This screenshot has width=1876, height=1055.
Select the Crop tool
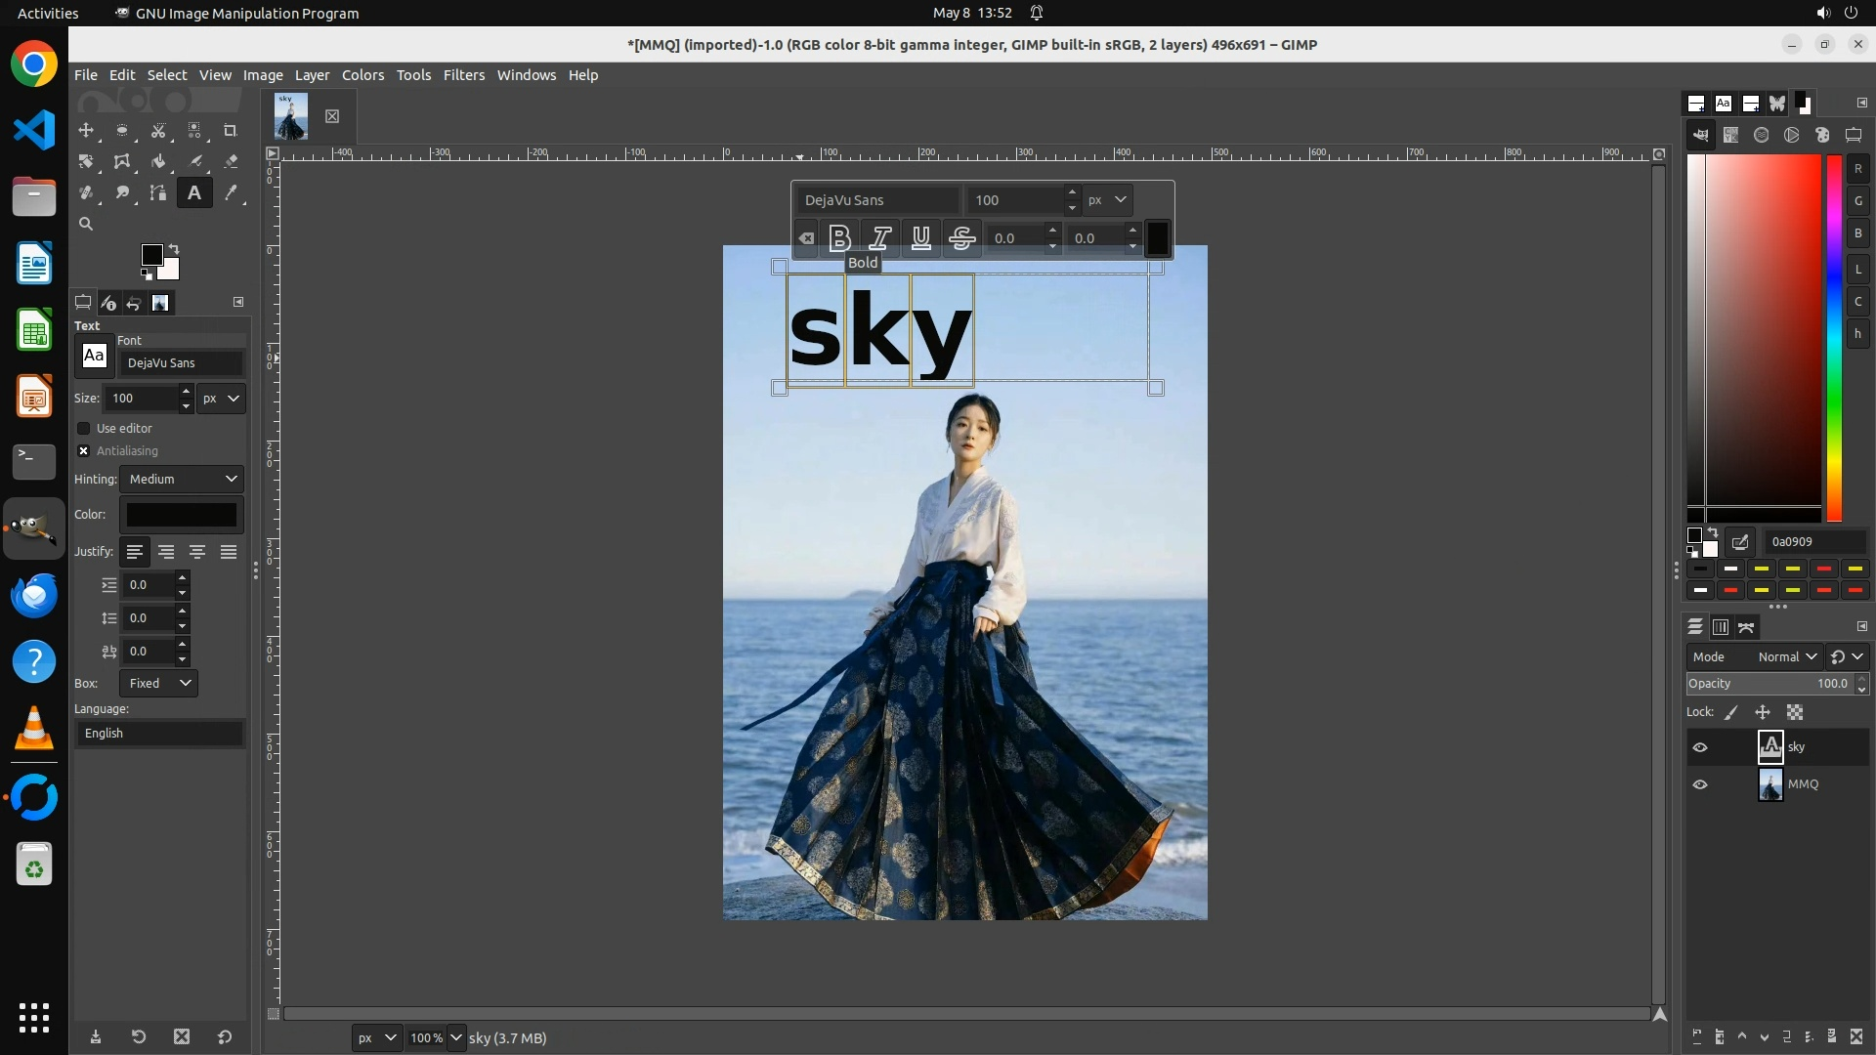pos(231,130)
